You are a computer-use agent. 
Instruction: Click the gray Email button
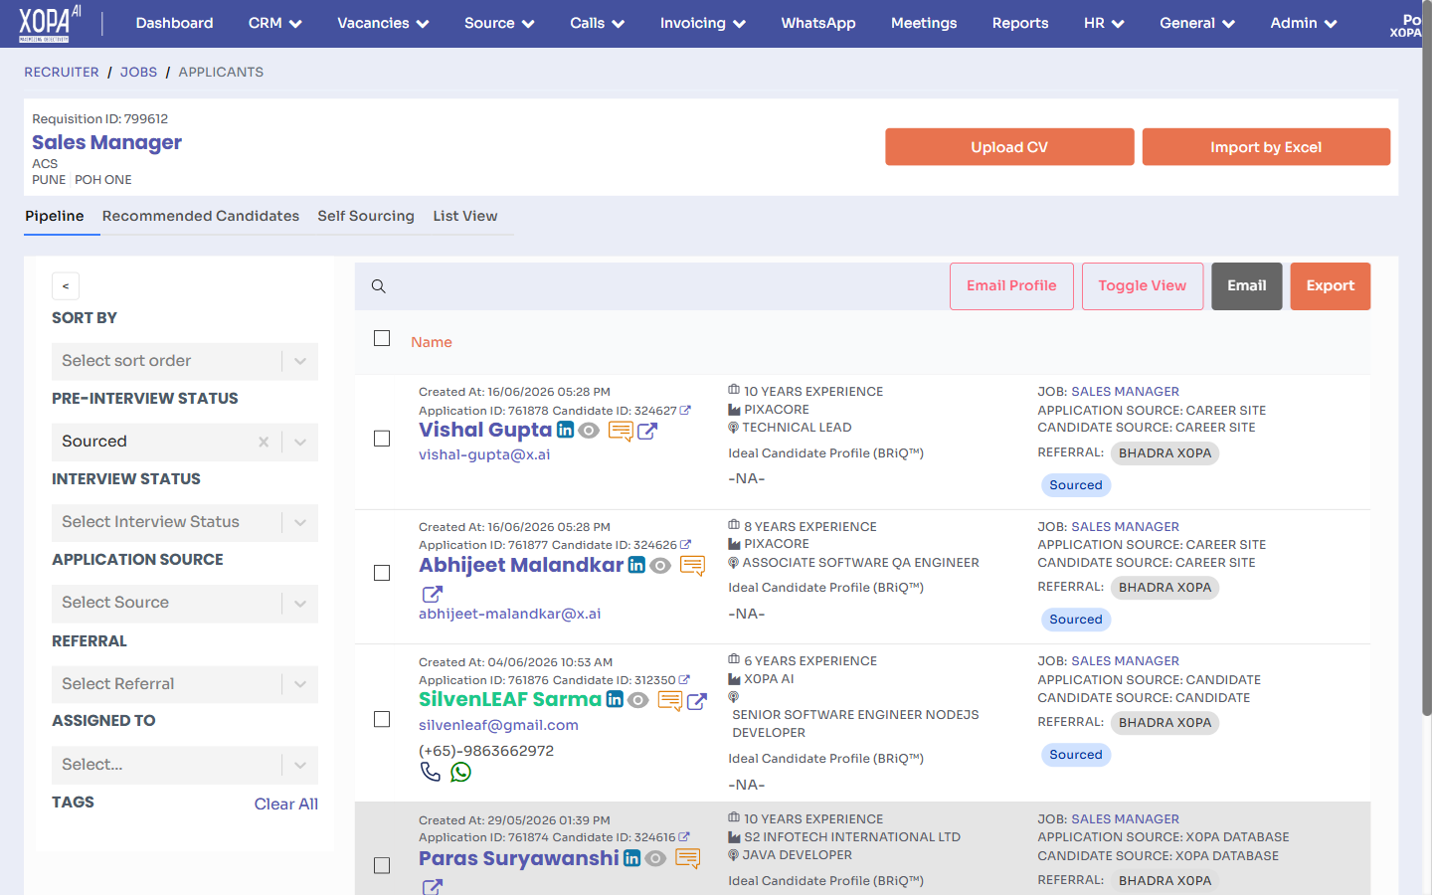point(1247,286)
